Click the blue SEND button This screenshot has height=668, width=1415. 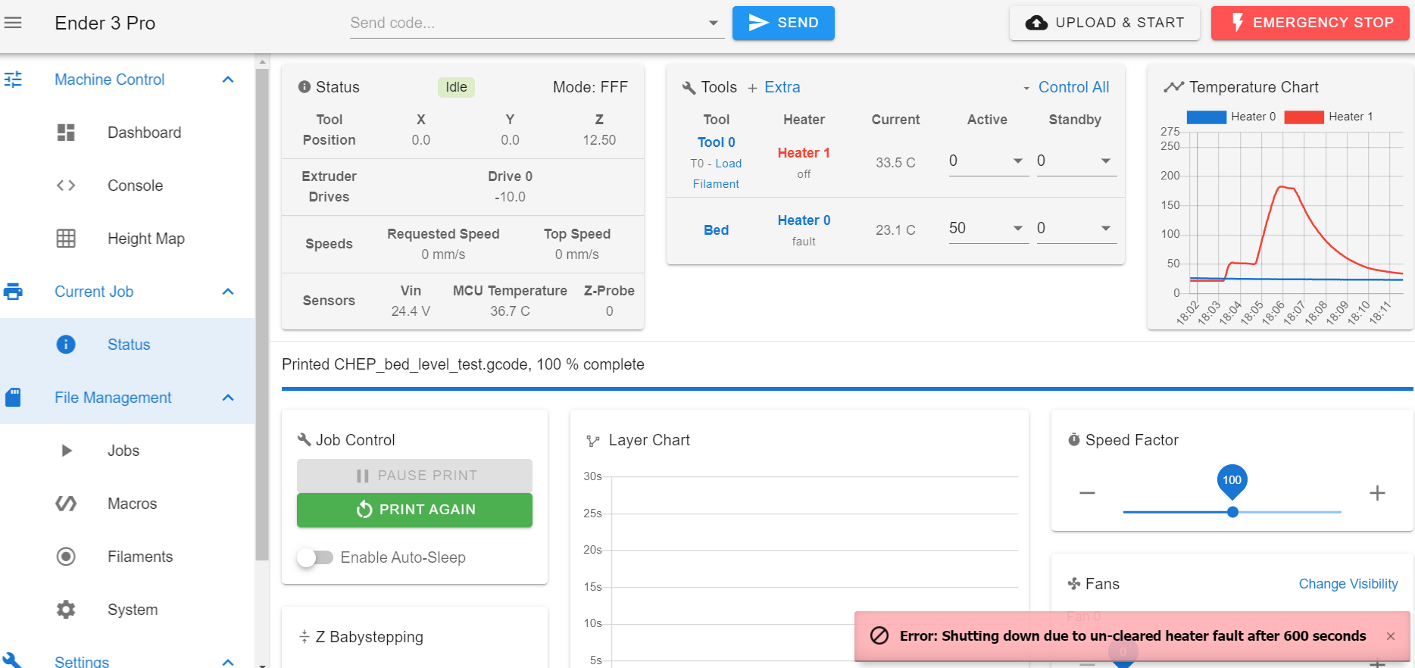pyautogui.click(x=783, y=23)
